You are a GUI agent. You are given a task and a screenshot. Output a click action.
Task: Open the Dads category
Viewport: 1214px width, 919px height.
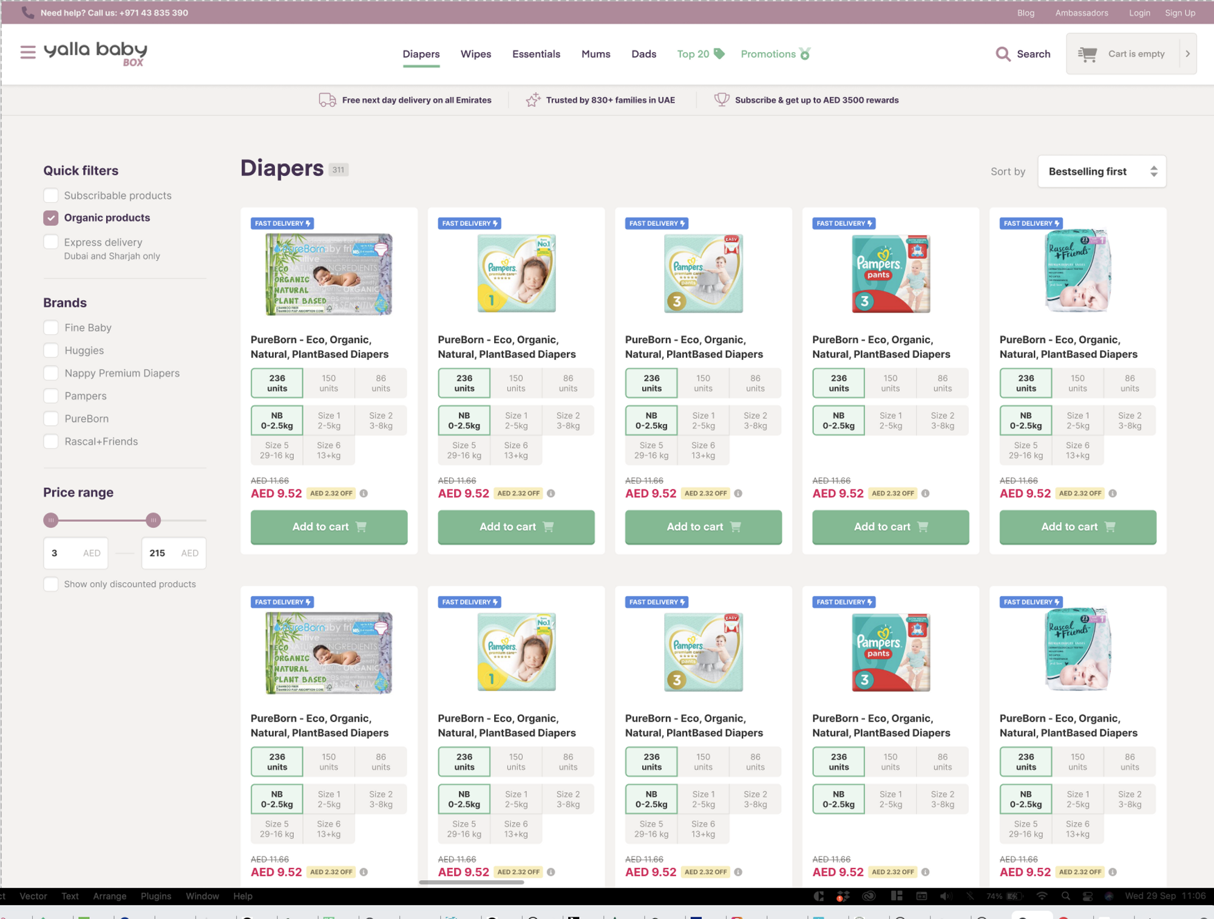coord(643,54)
